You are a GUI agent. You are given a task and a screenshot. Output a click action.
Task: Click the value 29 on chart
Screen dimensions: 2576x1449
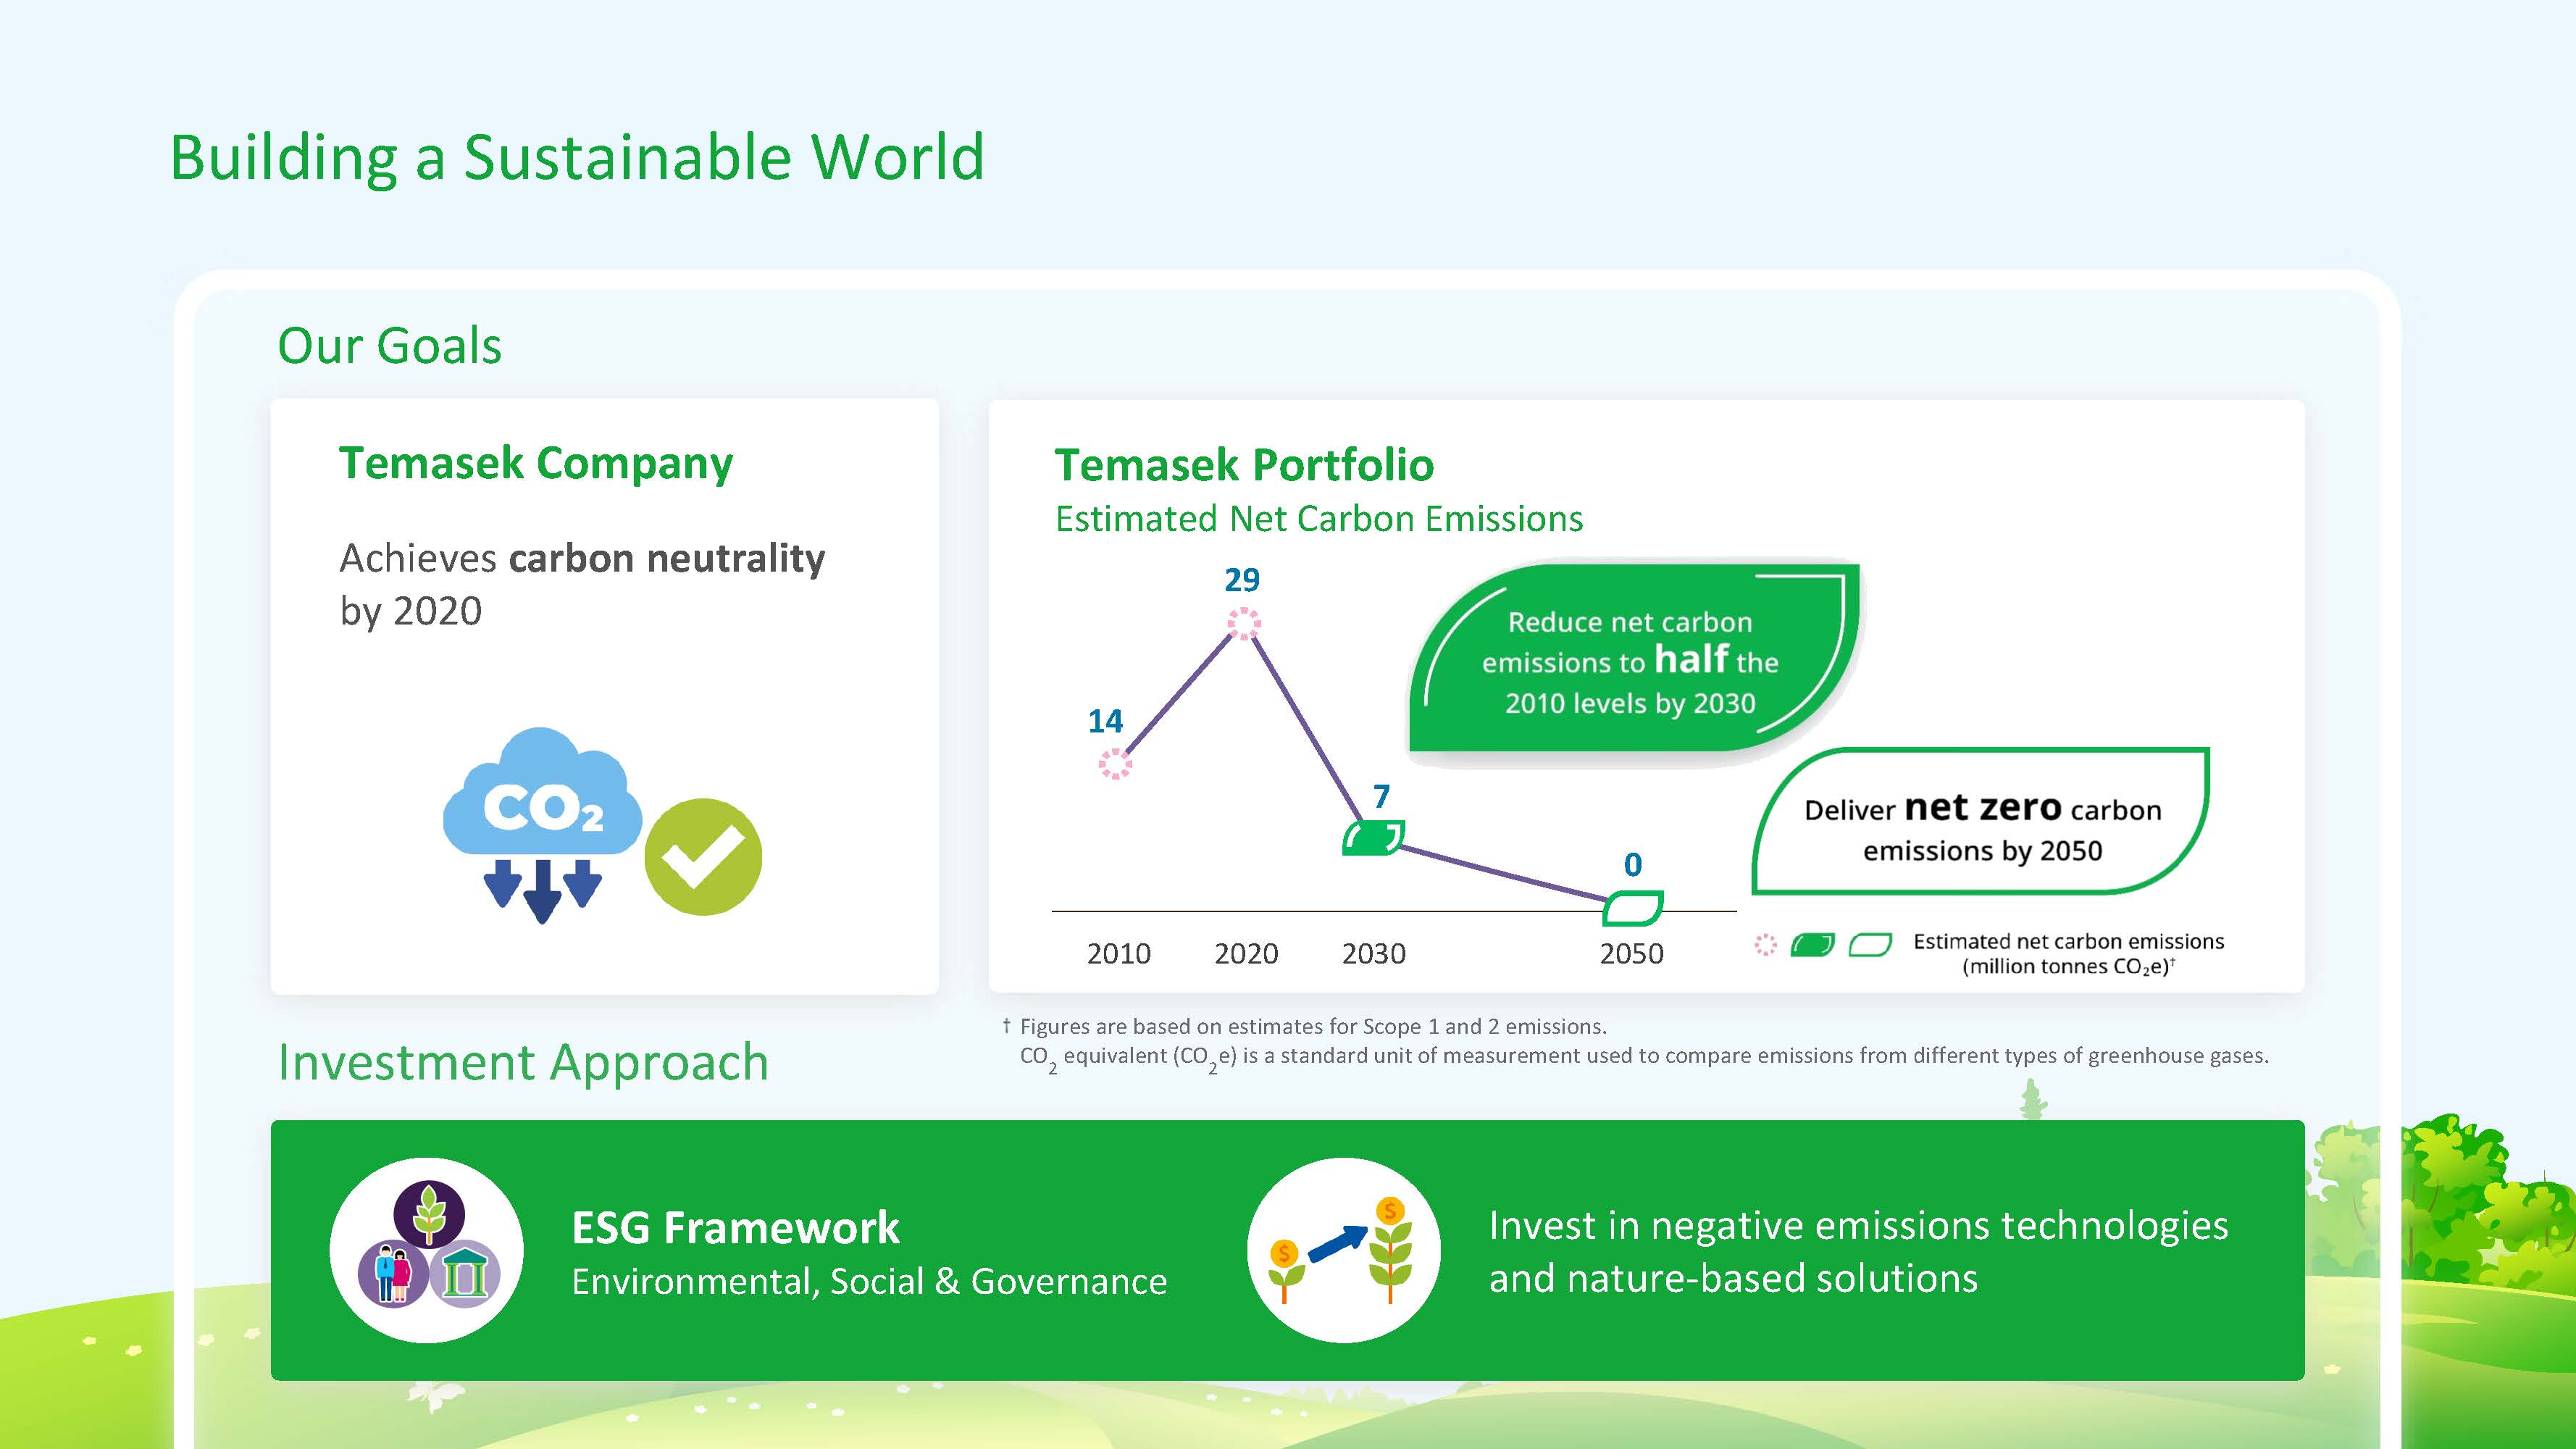pyautogui.click(x=1242, y=580)
